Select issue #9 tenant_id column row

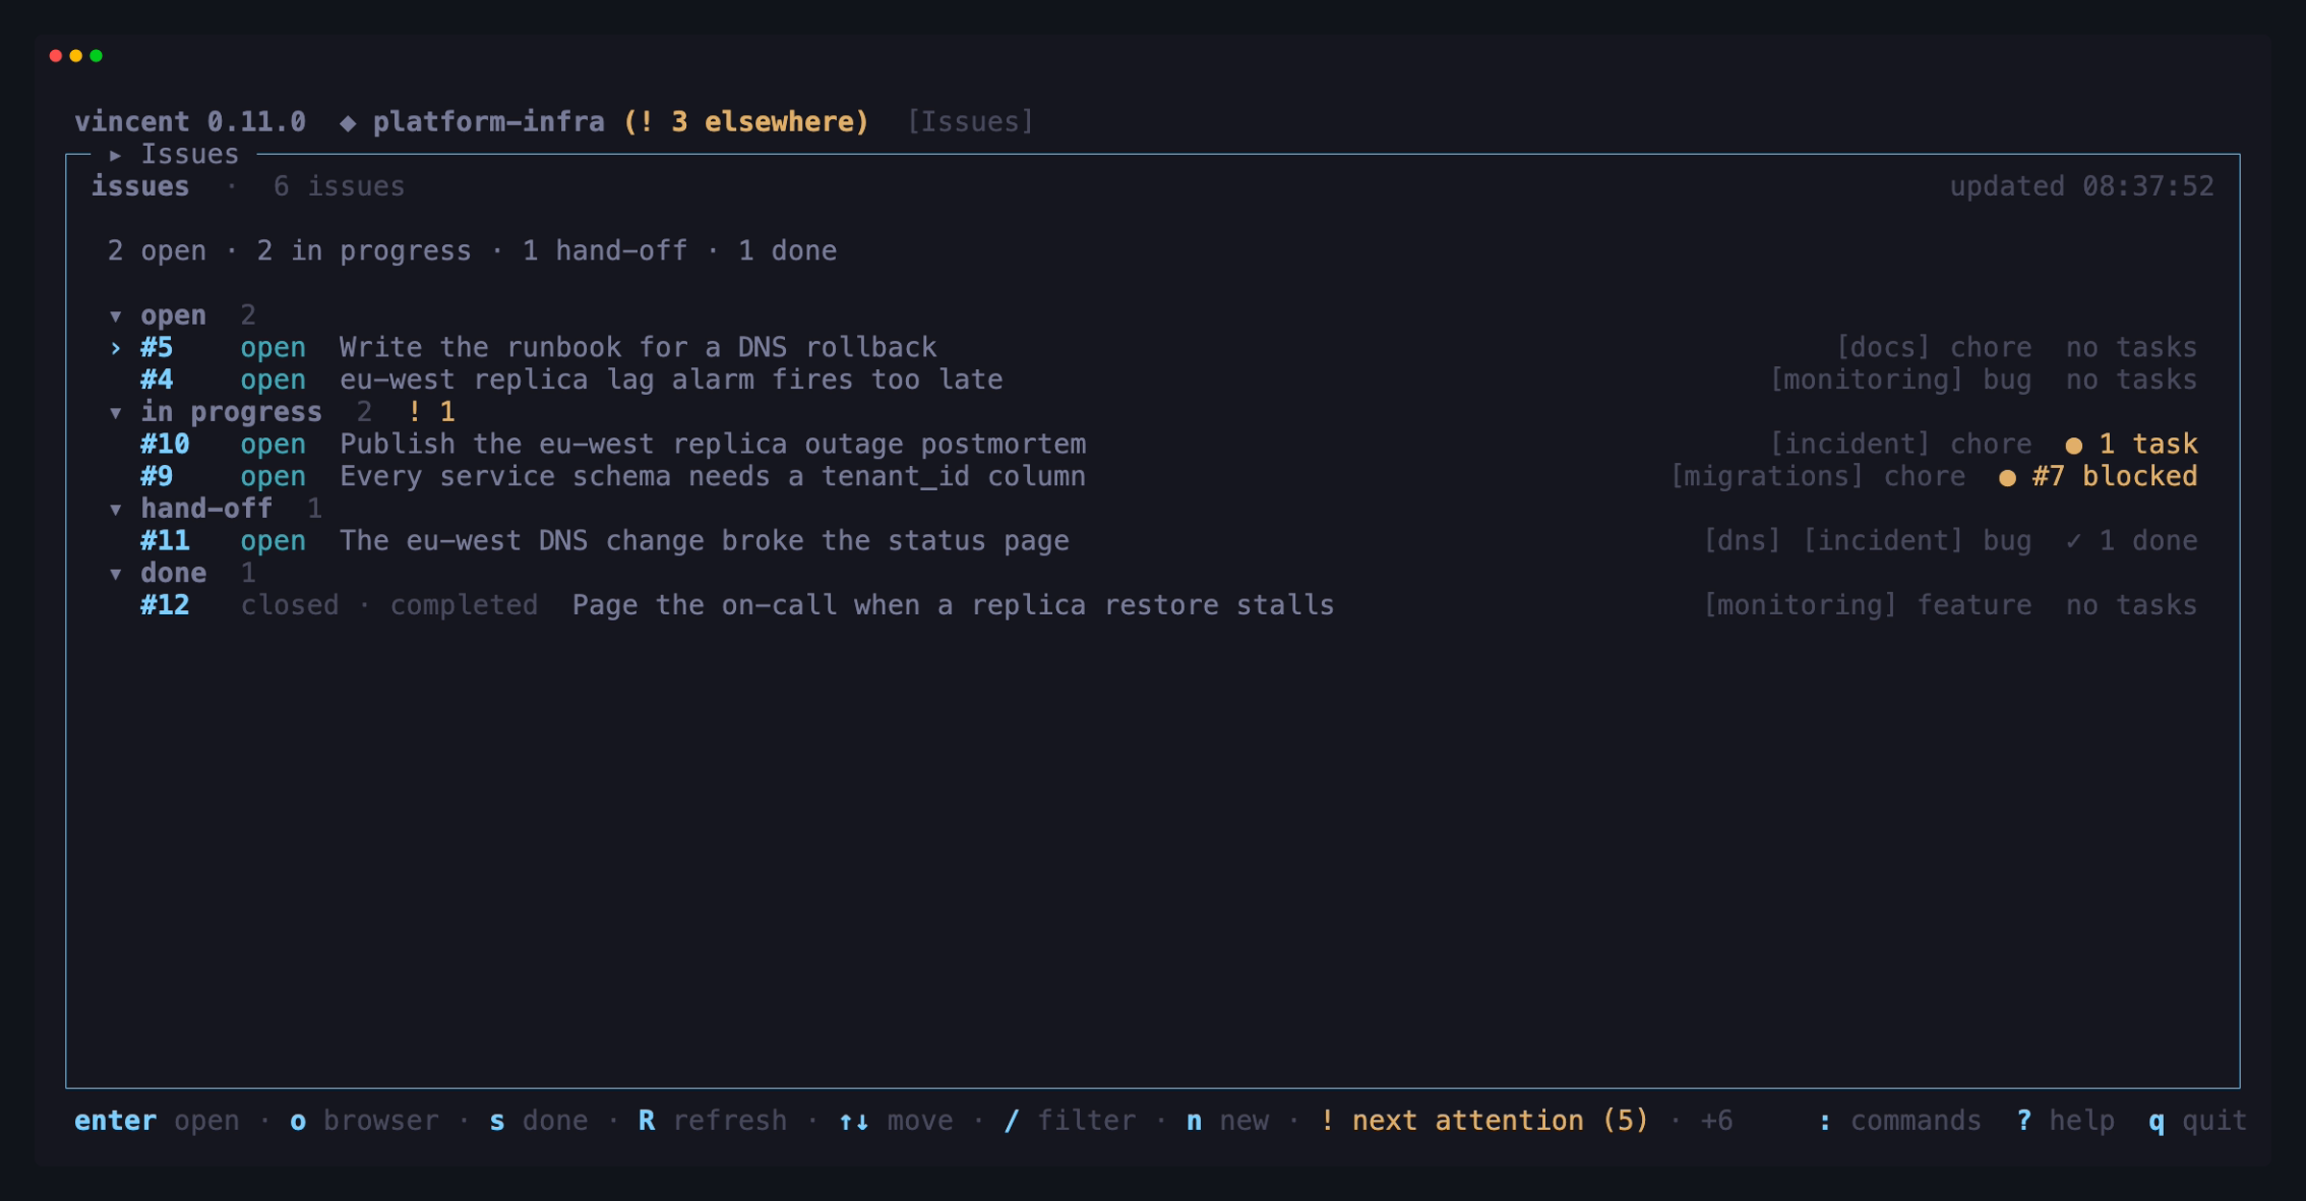coord(1153,478)
